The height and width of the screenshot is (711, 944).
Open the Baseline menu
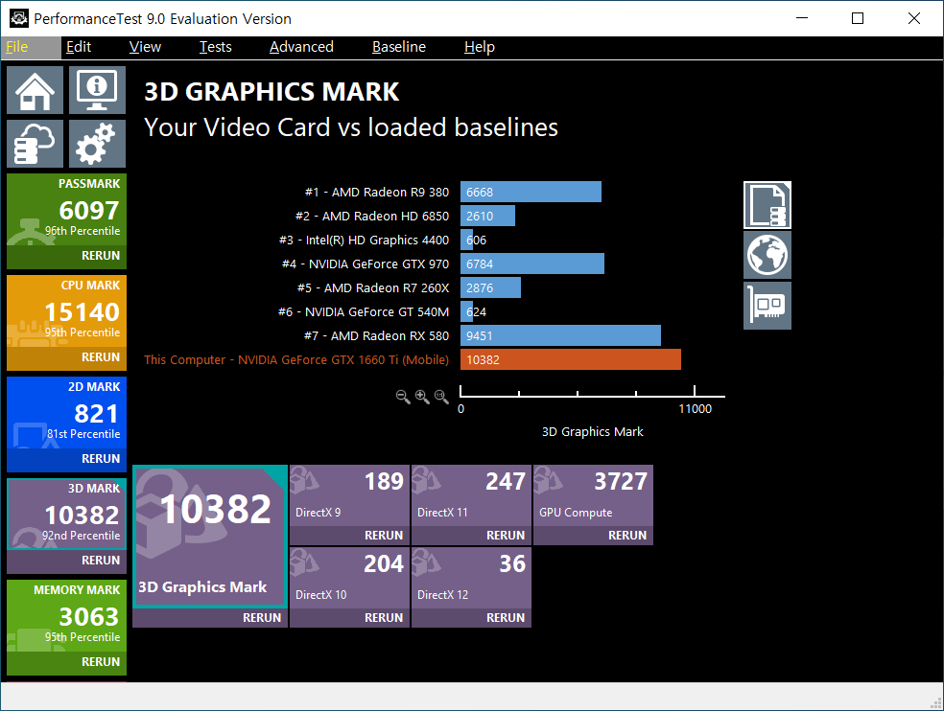click(x=398, y=47)
